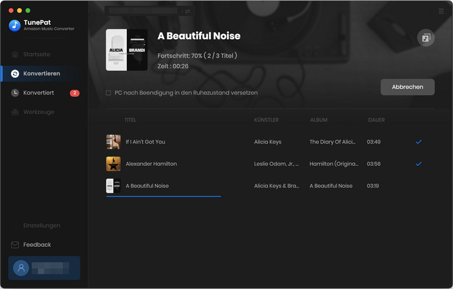
Task: Enable PC nach Beendigung in den Ruhezustand
Action: tap(108, 93)
